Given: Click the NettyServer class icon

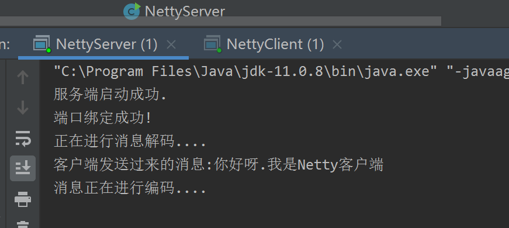Looking at the screenshot, I should point(132,11).
